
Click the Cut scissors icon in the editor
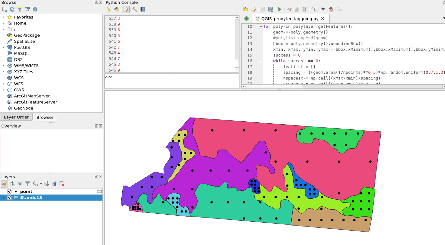pyautogui.click(x=289, y=9)
